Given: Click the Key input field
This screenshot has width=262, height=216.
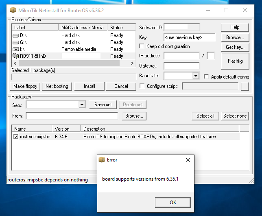Looking at the screenshot, I should coord(190,37).
